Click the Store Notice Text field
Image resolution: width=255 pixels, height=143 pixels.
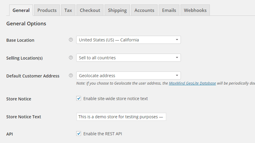[x=121, y=117]
